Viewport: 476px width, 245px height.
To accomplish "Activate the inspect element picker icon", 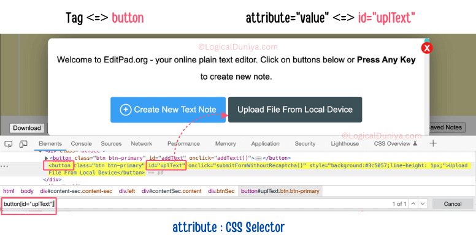I will pyautogui.click(x=9, y=144).
